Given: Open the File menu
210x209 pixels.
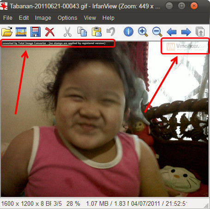Looking at the screenshot, I should tap(8, 18).
